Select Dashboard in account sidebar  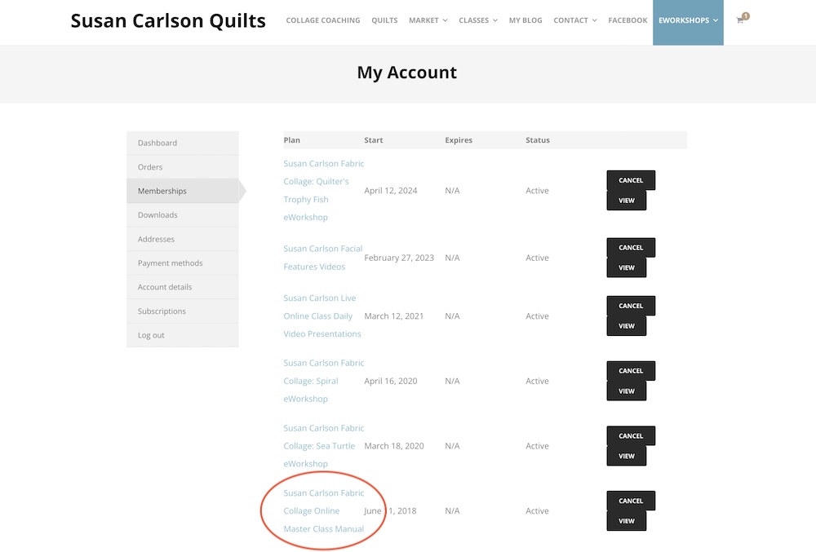point(157,143)
